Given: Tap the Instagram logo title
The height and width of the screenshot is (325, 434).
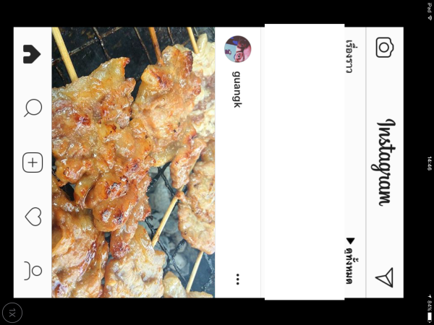Looking at the screenshot, I should tap(383, 162).
